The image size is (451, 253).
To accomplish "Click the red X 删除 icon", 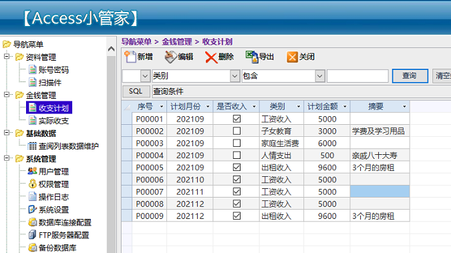I will pyautogui.click(x=211, y=57).
